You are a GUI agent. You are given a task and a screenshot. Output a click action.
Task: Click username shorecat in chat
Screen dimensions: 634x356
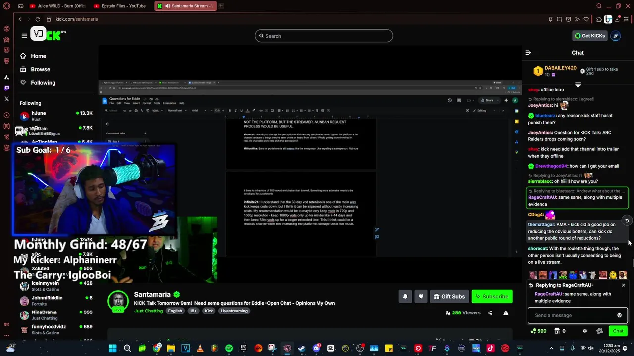[537, 249]
